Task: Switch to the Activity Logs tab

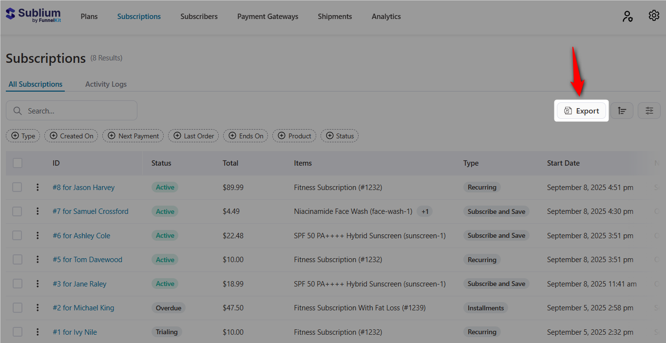Action: 106,84
